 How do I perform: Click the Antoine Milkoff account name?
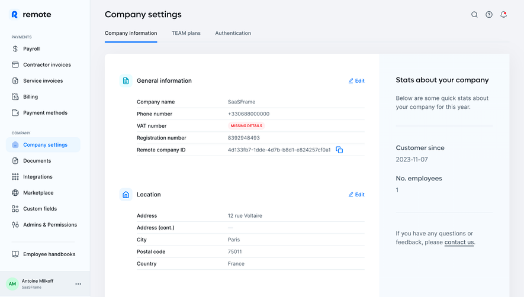pyautogui.click(x=37, y=281)
